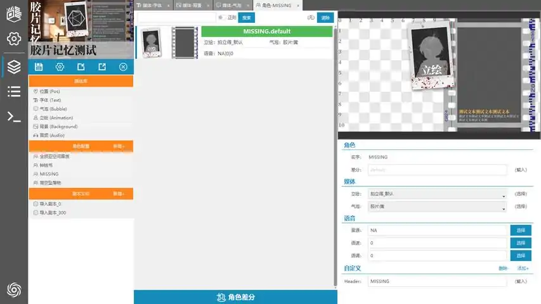This screenshot has width=541, height=304.
Task: Click the save floppy disk icon
Action: tap(39, 67)
